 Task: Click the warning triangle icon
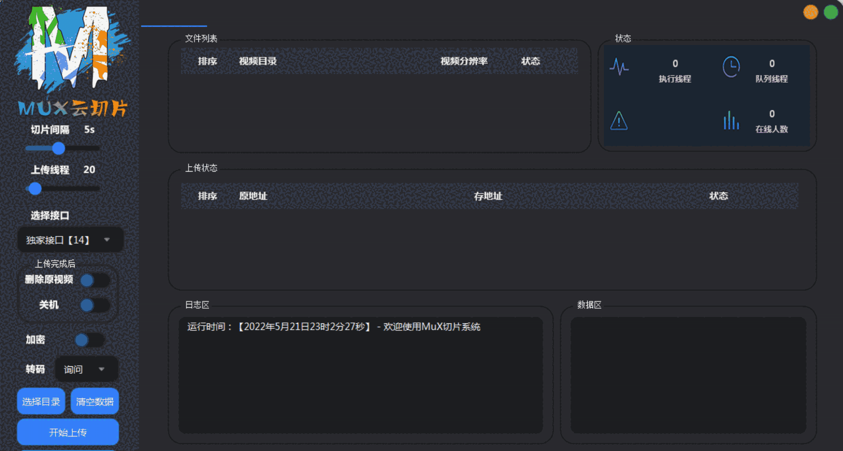619,121
